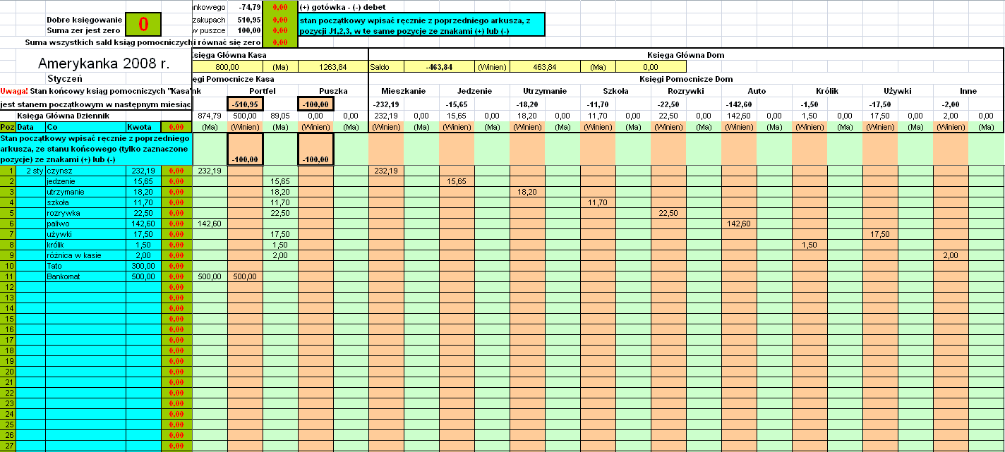The image size is (1005, 452).
Task: Select the 'Królik' column header
Action: 827,91
